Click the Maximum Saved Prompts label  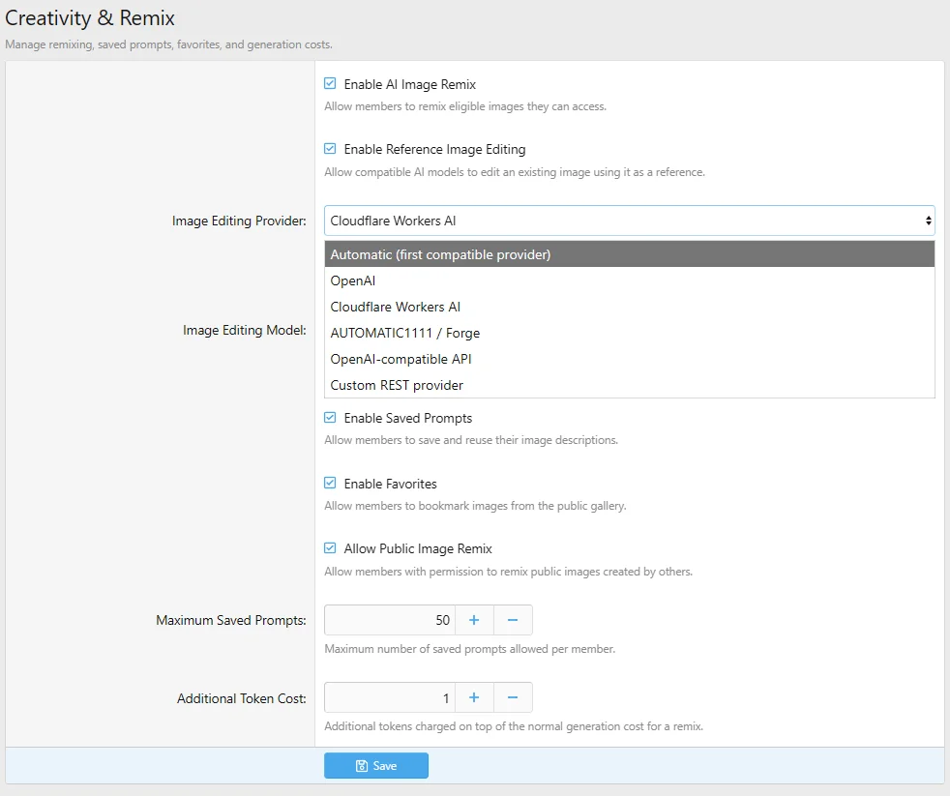pos(231,620)
